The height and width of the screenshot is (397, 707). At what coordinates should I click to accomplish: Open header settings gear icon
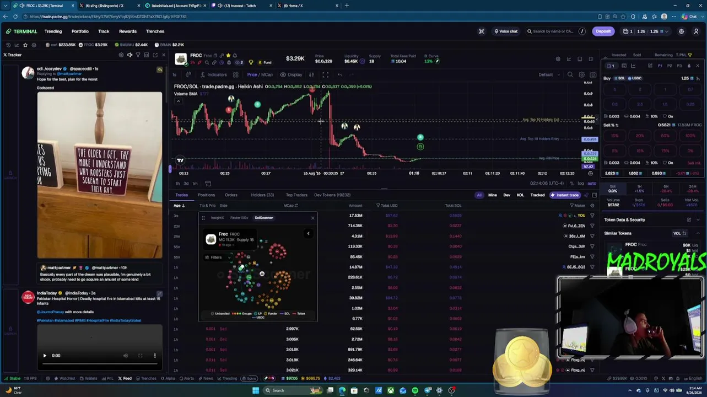681,31
